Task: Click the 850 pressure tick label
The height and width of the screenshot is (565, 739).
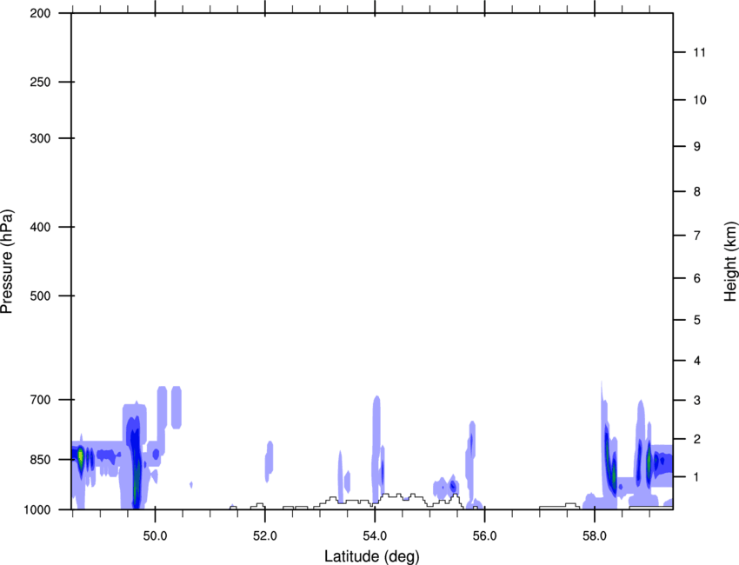Action: coord(40,460)
